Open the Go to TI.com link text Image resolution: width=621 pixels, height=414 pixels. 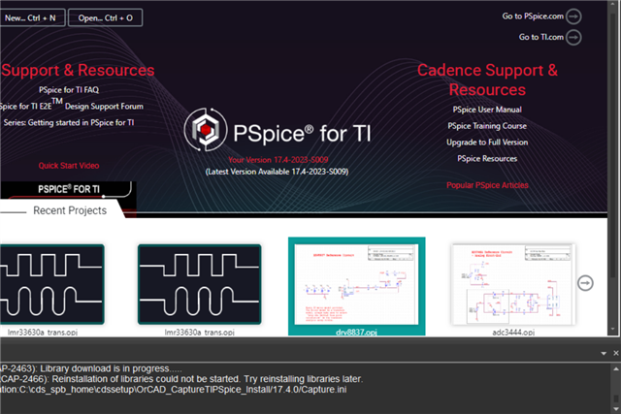[541, 37]
